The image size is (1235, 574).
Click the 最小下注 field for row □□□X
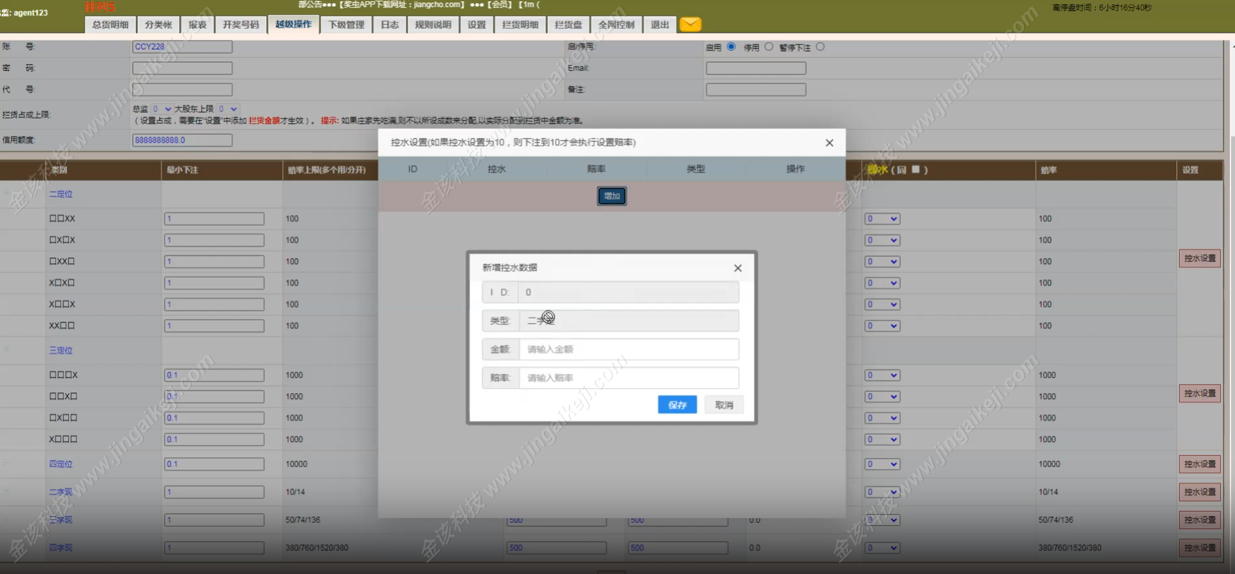click(214, 375)
